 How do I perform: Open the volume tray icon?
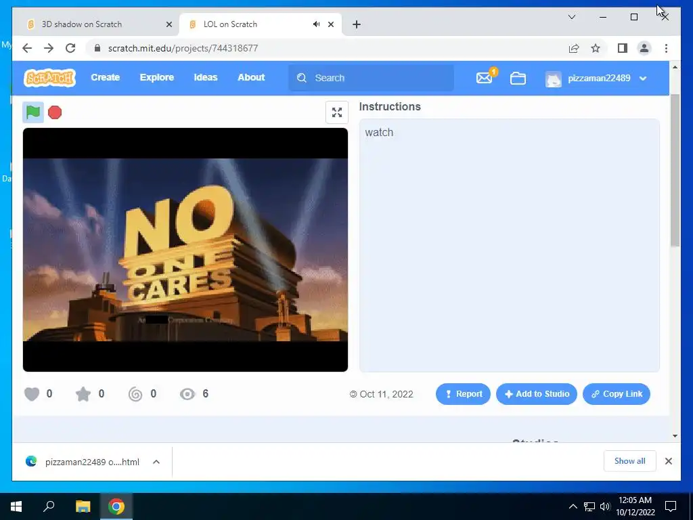[605, 506]
